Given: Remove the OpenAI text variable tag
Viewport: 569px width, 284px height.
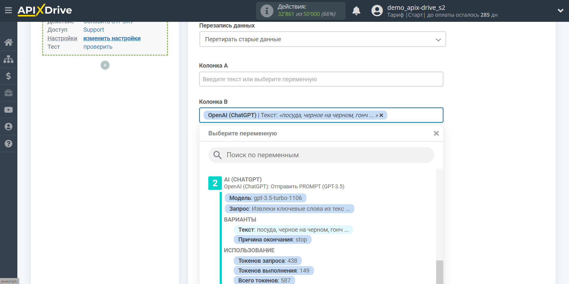Looking at the screenshot, I should click(381, 115).
